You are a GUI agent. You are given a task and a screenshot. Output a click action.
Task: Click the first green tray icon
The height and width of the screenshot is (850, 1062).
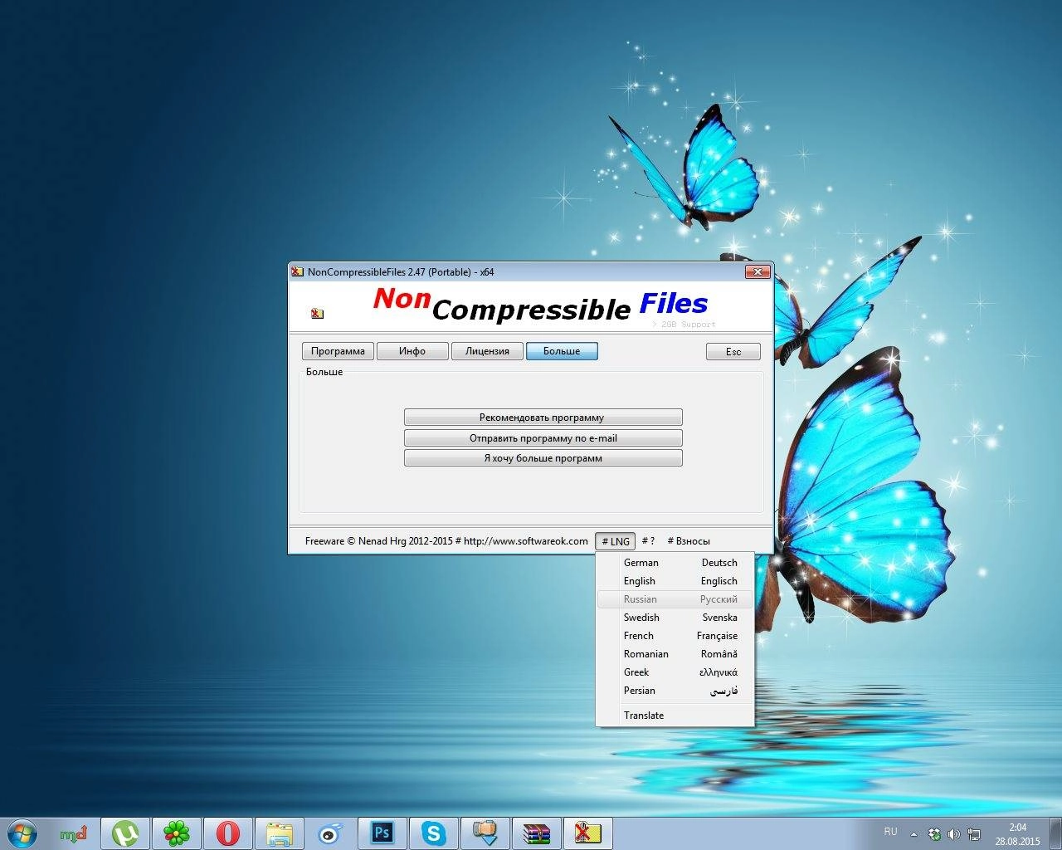[x=935, y=834]
